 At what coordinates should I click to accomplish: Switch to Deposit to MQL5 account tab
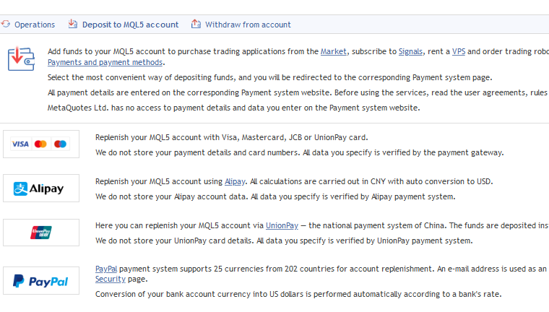[130, 25]
